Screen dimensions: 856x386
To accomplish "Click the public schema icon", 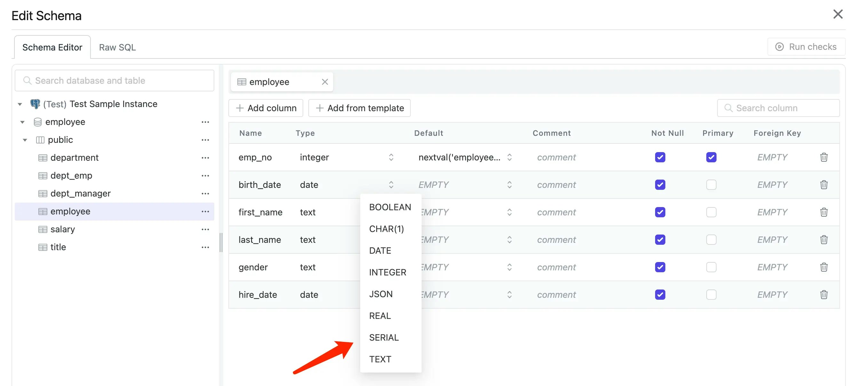I will 40,140.
